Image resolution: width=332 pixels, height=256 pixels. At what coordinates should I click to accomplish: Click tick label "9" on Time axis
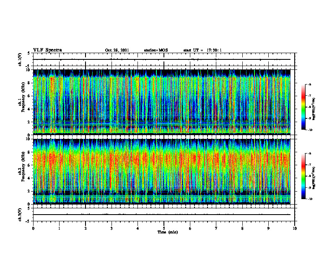268,228
